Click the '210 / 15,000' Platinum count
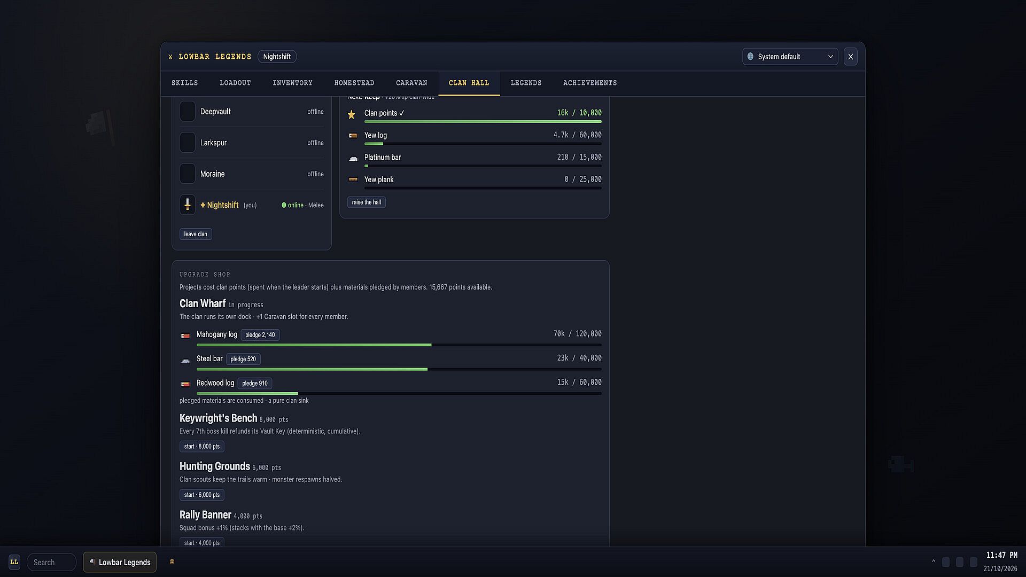The image size is (1026, 577). tap(579, 157)
